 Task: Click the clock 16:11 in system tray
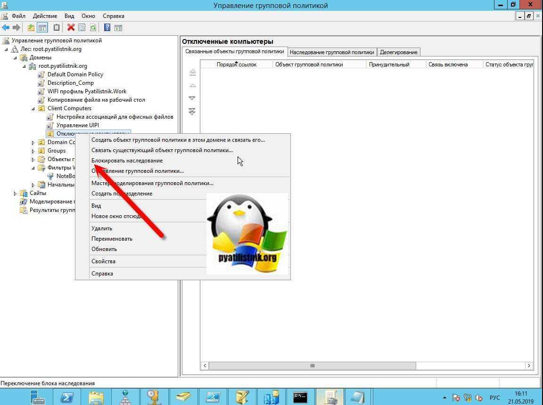tap(520, 394)
